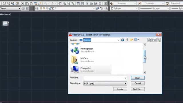Open the dimension style Standard dropdown
Screen dimensions: 183x103
(163, 3)
